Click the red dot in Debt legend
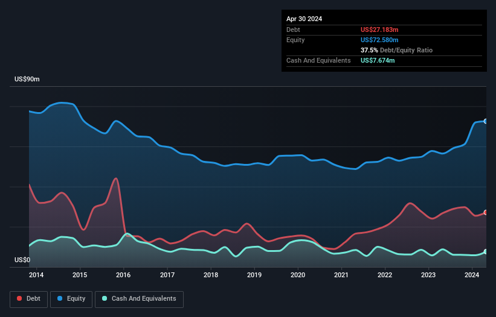The image size is (496, 317). click(x=20, y=299)
